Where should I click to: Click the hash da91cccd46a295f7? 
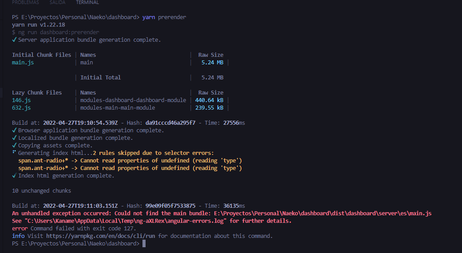coord(170,123)
